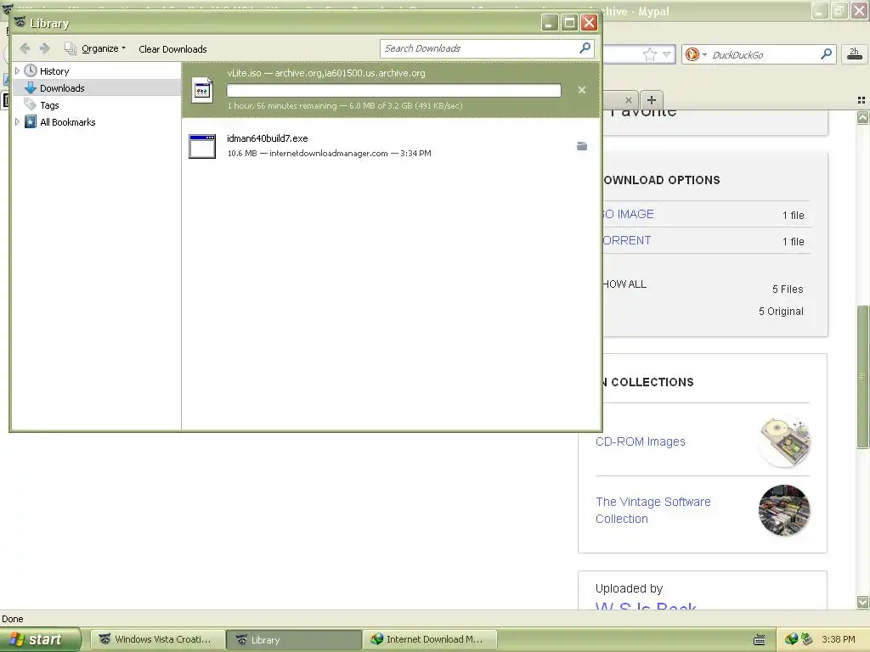Image resolution: width=870 pixels, height=652 pixels.
Task: Click the History clock icon
Action: tap(31, 70)
